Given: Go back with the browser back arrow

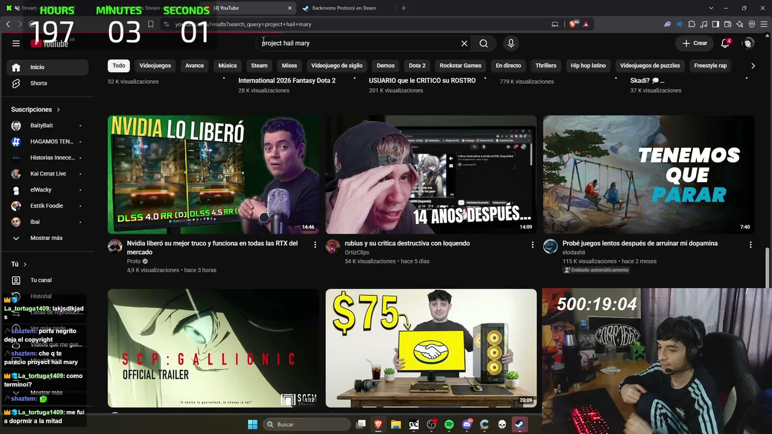Looking at the screenshot, I should point(8,24).
